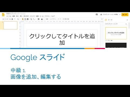This screenshot has height=97, width=130.
Task: Open the ファイル menu
Action: coord(9,16)
